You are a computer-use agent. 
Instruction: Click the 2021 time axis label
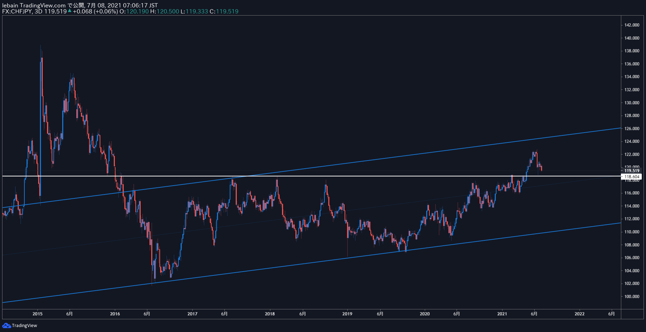pyautogui.click(x=502, y=314)
